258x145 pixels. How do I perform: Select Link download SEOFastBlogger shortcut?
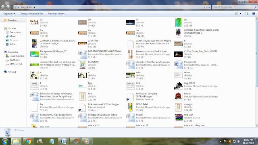pyautogui.click(x=99, y=107)
